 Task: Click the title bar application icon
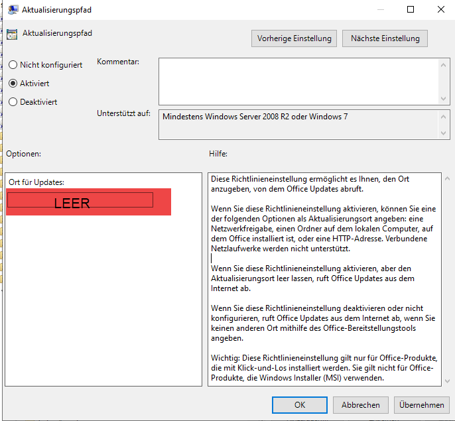[13, 10]
